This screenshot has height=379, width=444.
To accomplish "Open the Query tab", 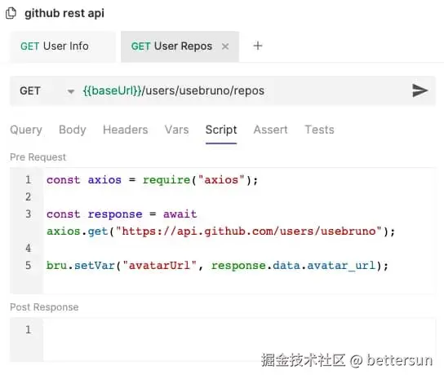I will [26, 130].
